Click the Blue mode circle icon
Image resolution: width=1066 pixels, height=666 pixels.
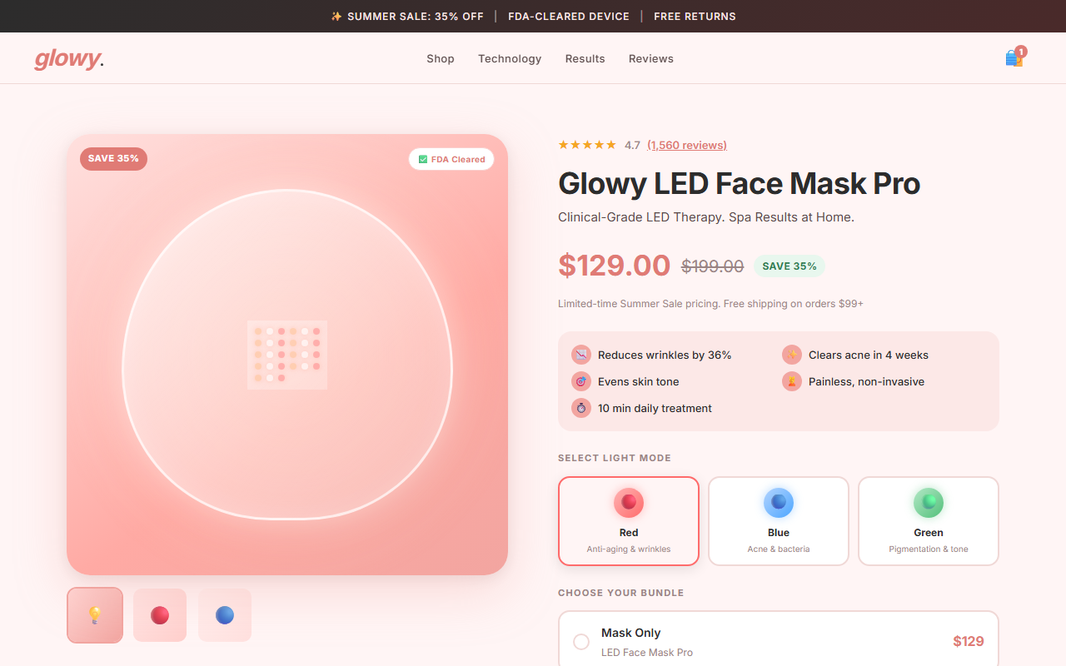click(778, 502)
